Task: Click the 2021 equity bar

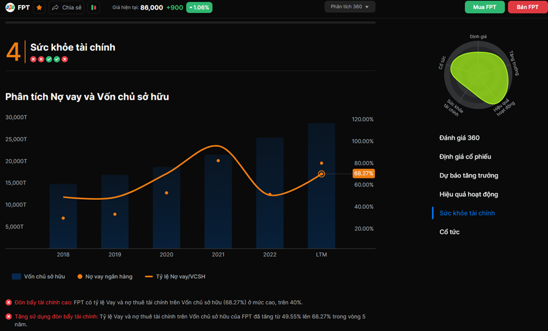Action: tap(218, 202)
